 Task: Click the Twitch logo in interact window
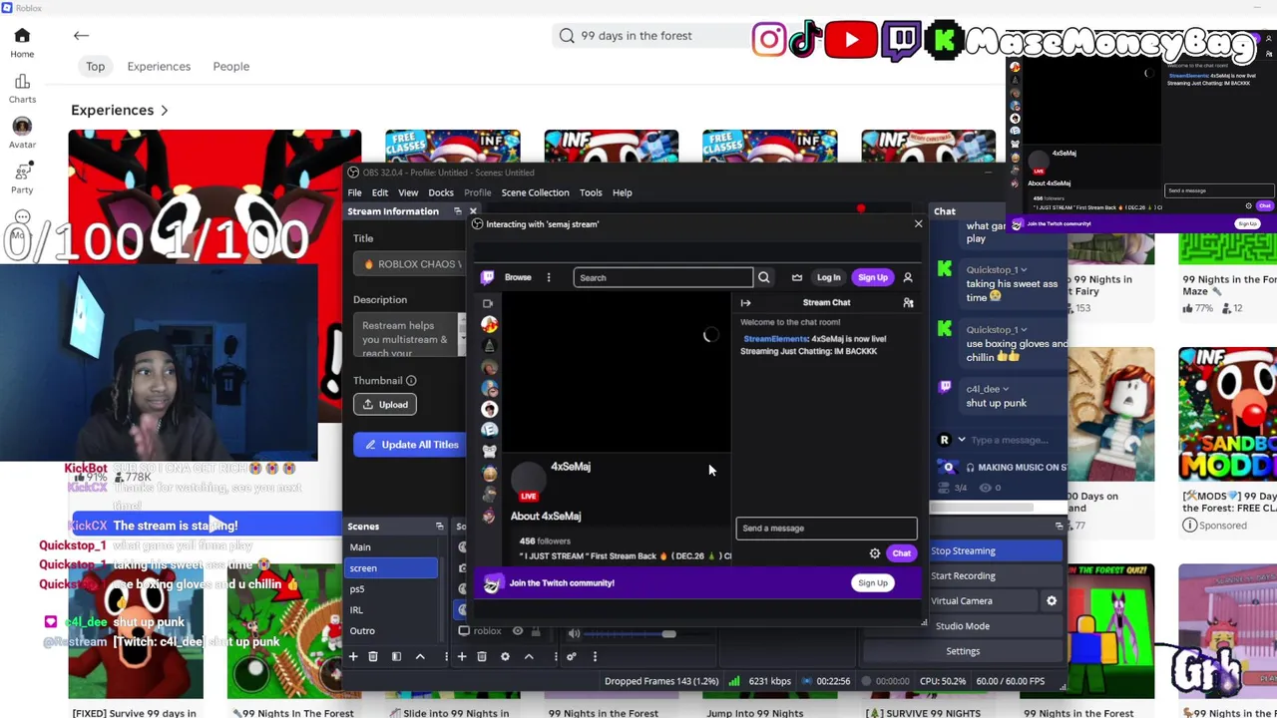pos(487,277)
